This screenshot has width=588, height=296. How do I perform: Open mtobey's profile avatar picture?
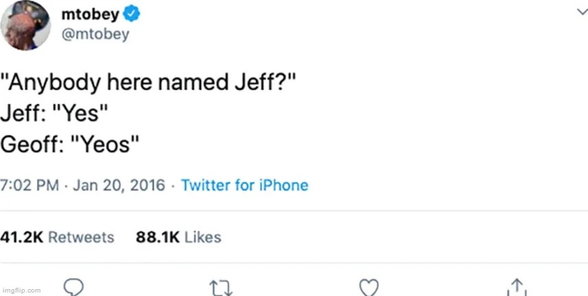27,25
